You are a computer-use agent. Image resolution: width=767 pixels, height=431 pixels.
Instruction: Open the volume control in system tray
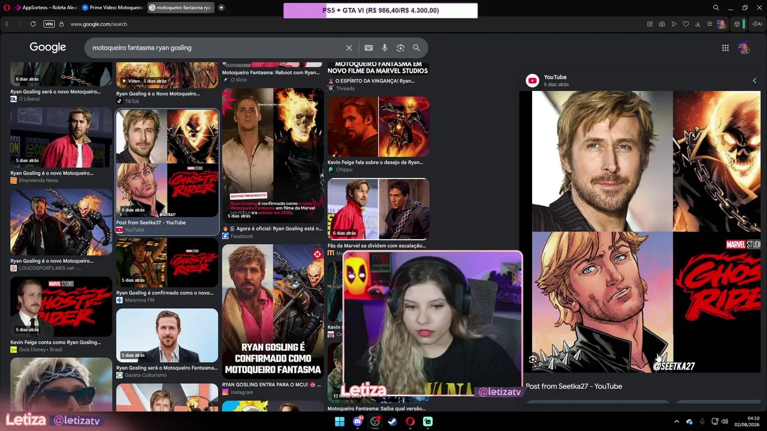pyautogui.click(x=724, y=421)
